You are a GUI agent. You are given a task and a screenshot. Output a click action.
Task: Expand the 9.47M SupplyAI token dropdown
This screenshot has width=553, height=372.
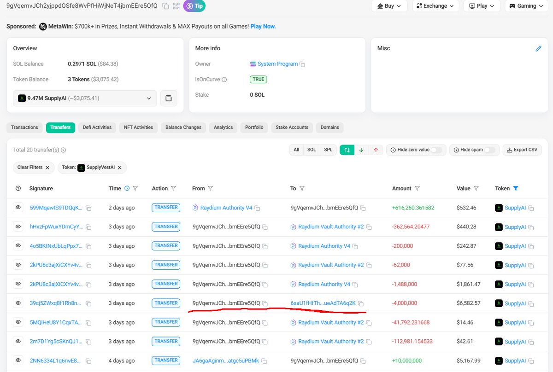[85, 99]
